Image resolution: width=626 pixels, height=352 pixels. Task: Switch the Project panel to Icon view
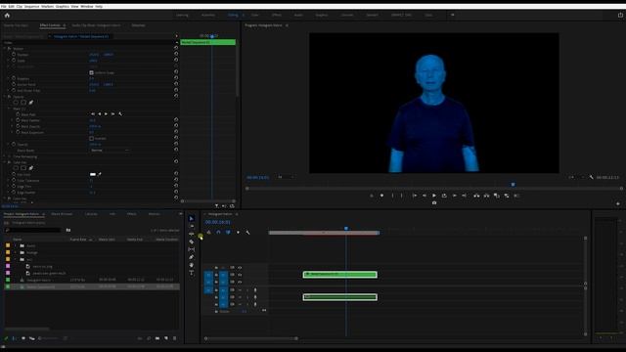(x=23, y=338)
